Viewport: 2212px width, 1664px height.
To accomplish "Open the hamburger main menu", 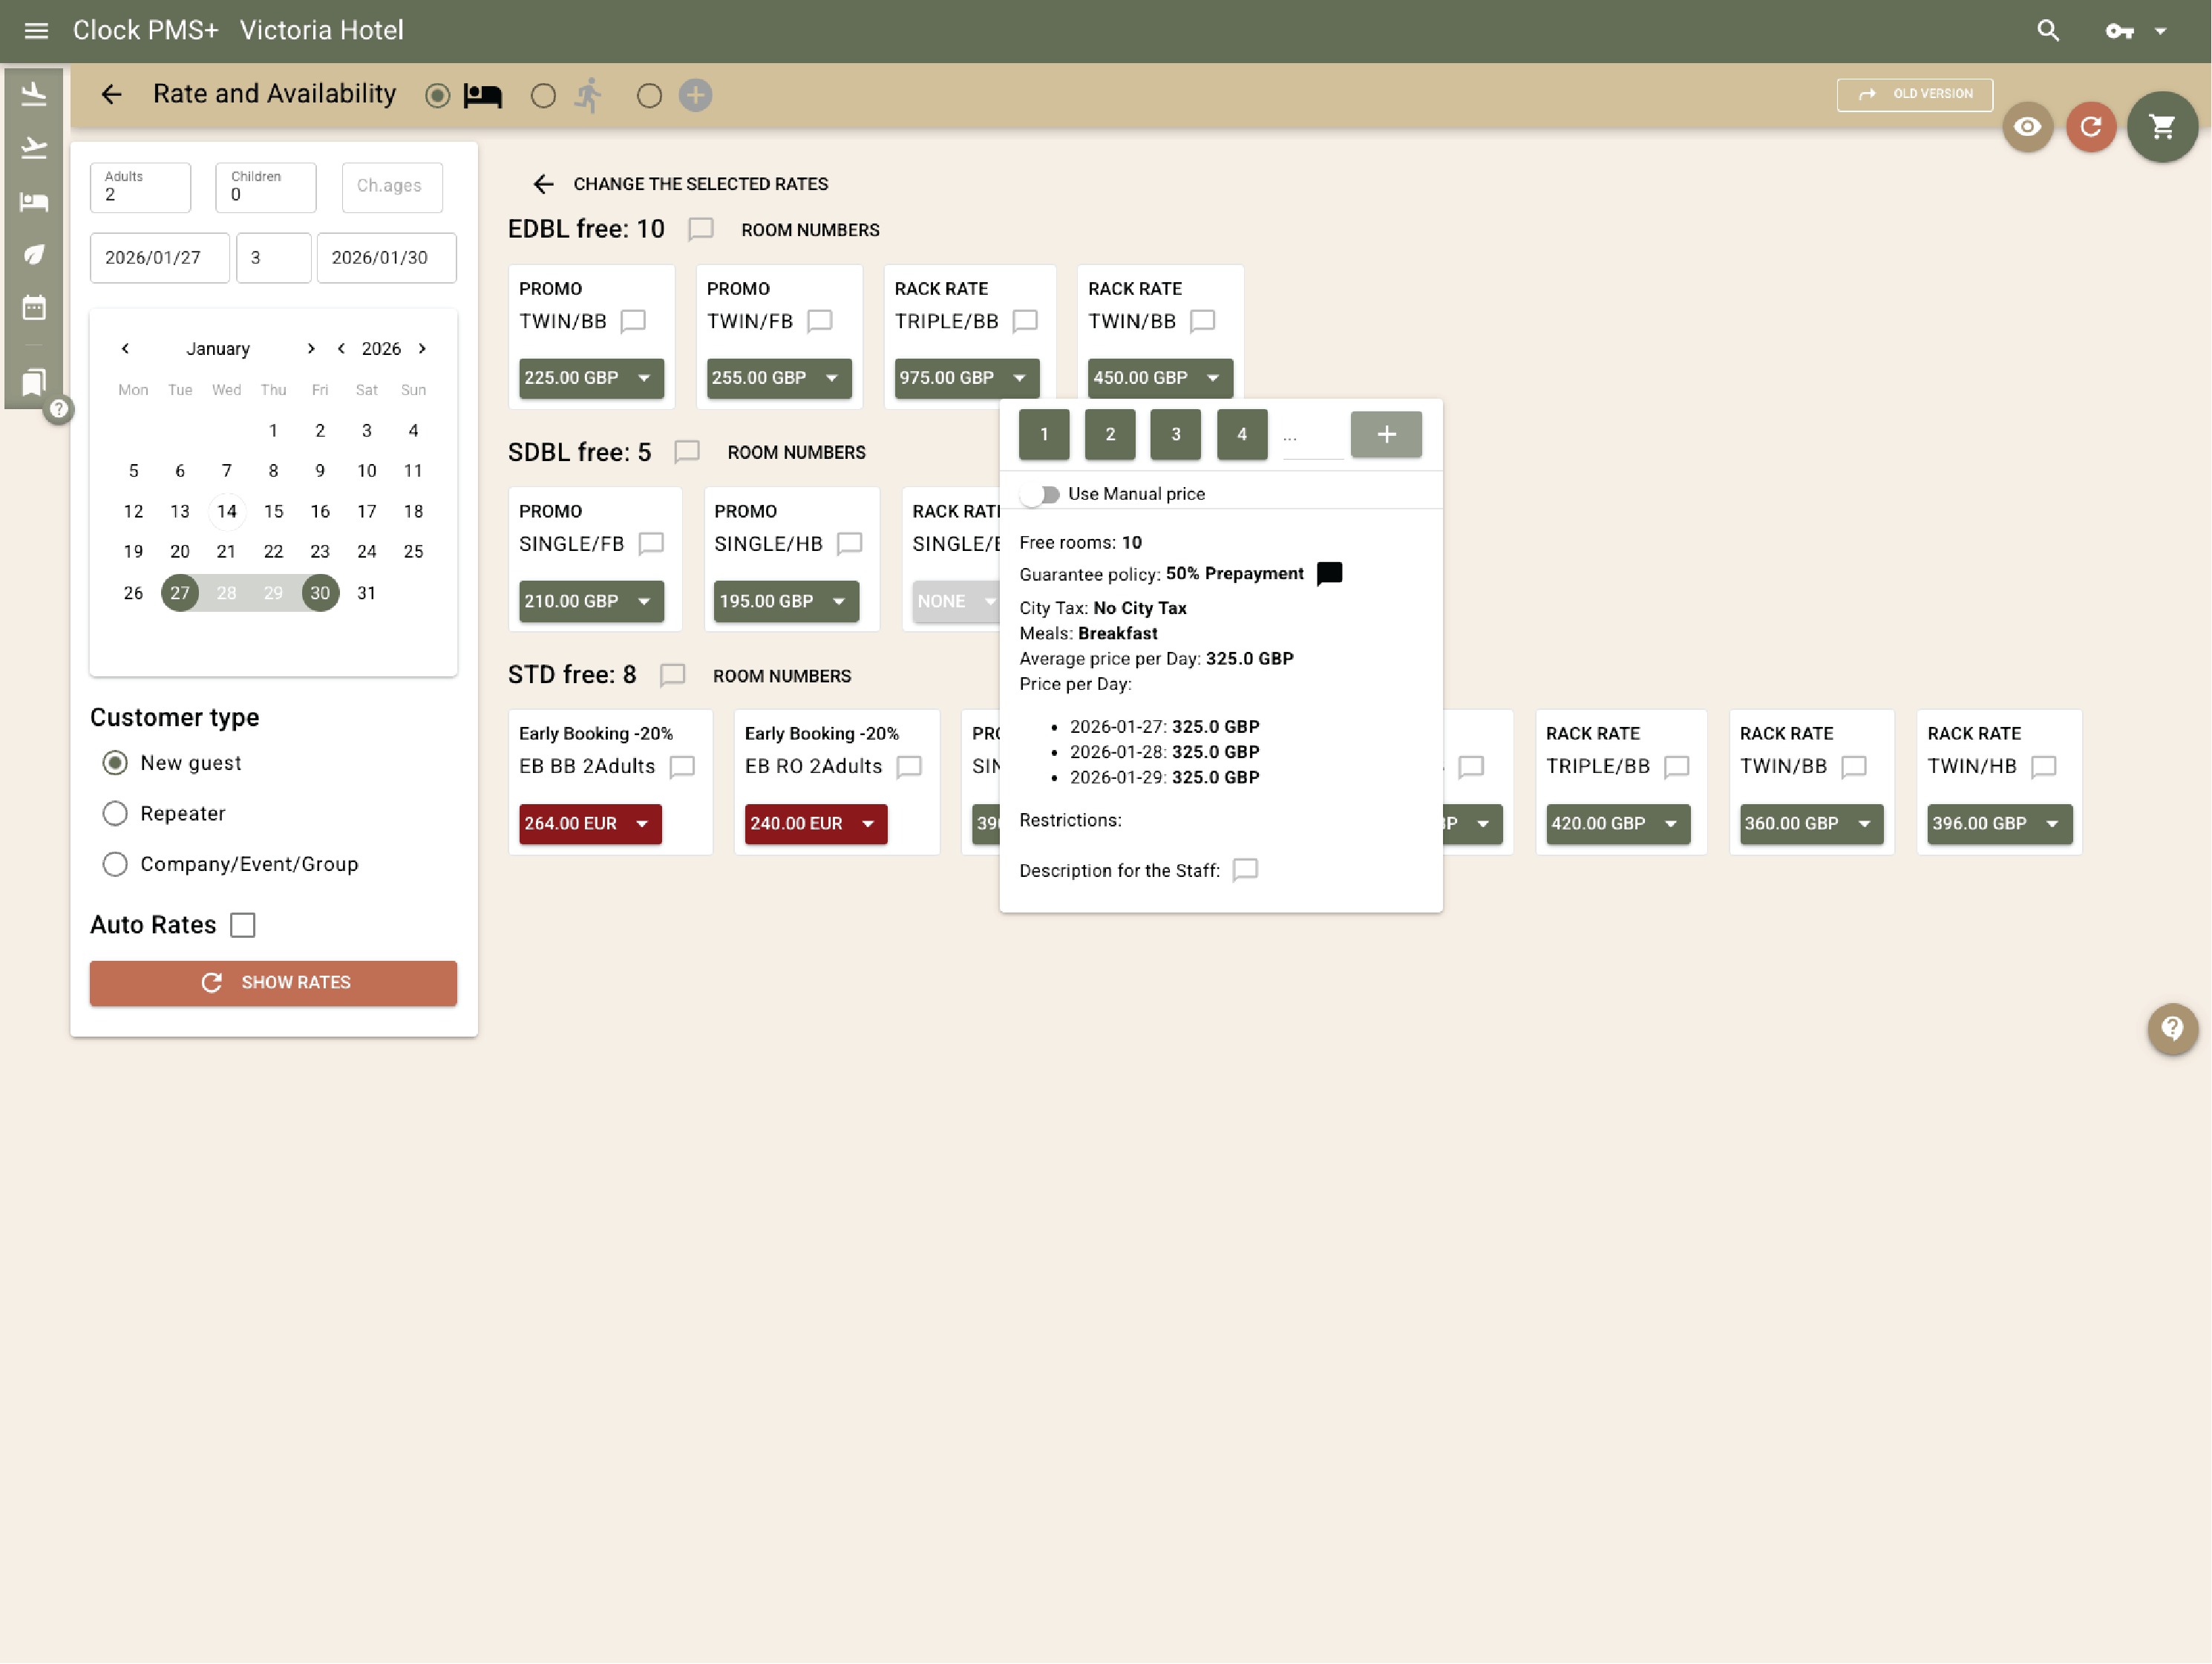I will (36, 31).
